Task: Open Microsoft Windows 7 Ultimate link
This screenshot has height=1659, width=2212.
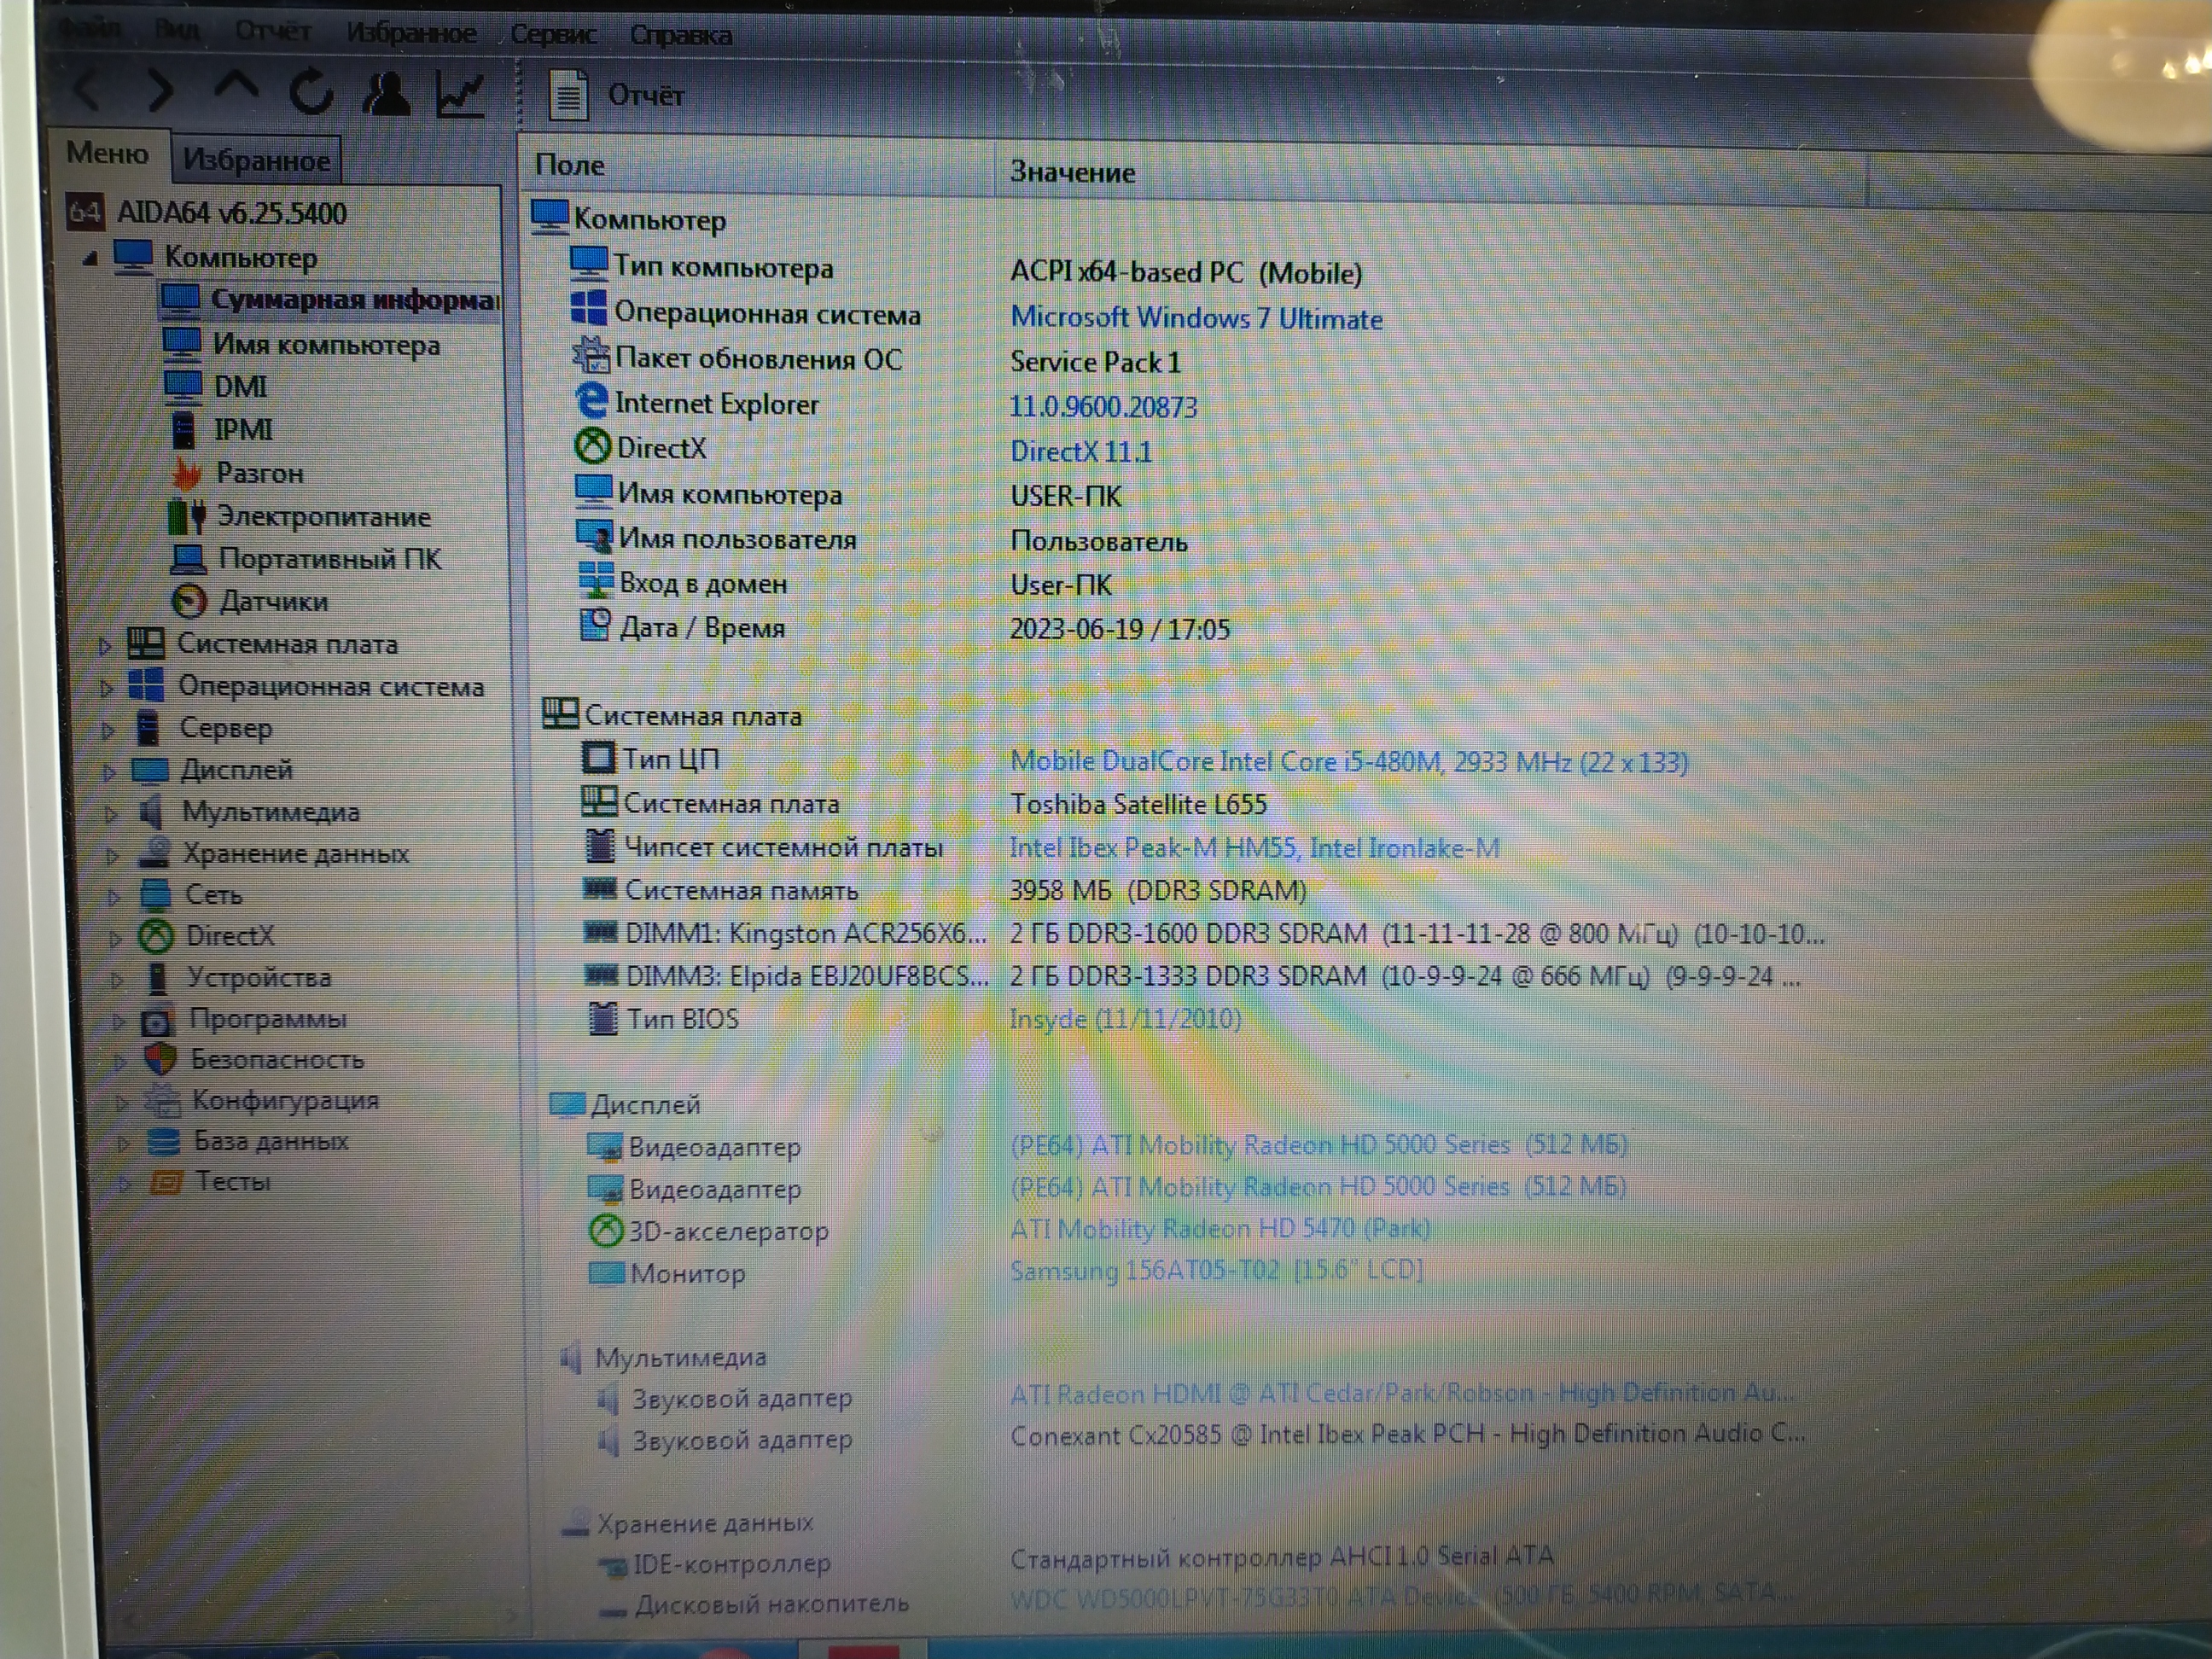Action: tap(1196, 318)
